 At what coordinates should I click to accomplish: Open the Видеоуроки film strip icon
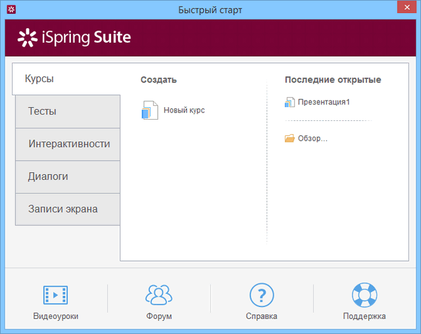pos(55,295)
